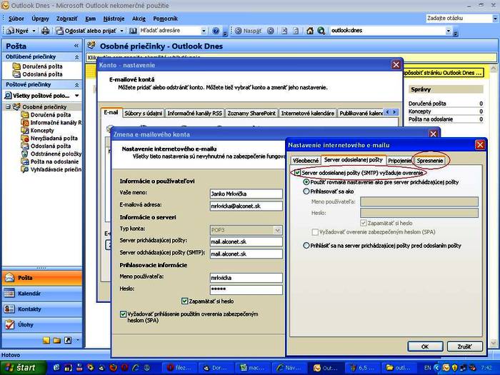Open the Pomocník menu

pos(165,19)
